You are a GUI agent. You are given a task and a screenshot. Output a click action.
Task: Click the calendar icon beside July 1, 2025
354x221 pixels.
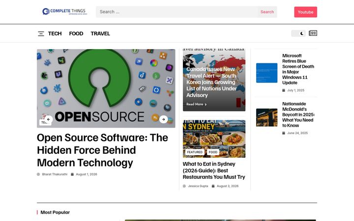[x=284, y=90]
